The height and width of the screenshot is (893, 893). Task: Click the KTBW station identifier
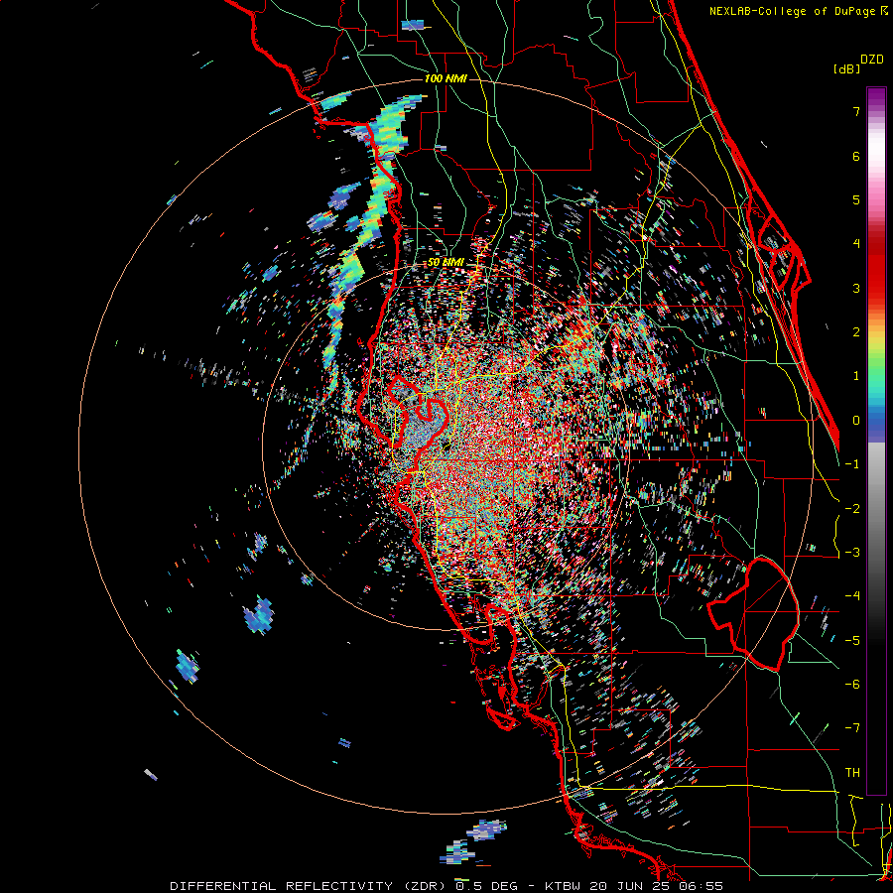(563, 886)
